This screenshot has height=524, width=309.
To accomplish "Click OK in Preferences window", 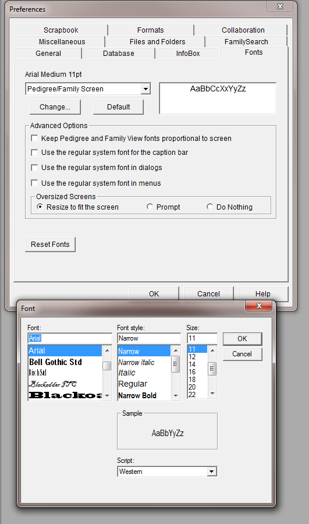I will click(154, 293).
